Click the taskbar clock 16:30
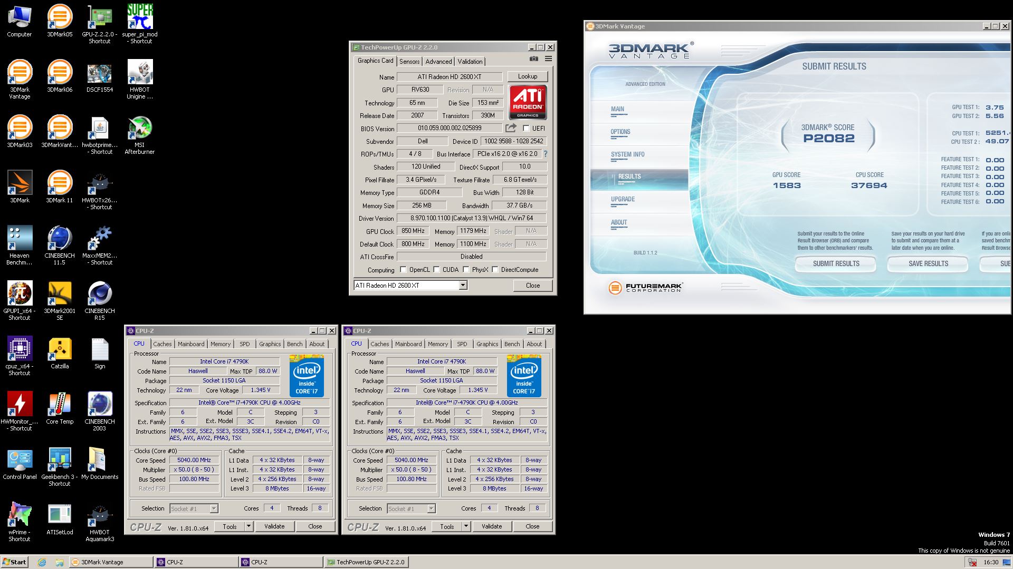Image resolution: width=1013 pixels, height=569 pixels. [991, 562]
